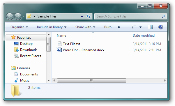Viewport: 175px width, 106px height.
Task: Click the horizontal scrollbar thumb
Action: (91, 80)
